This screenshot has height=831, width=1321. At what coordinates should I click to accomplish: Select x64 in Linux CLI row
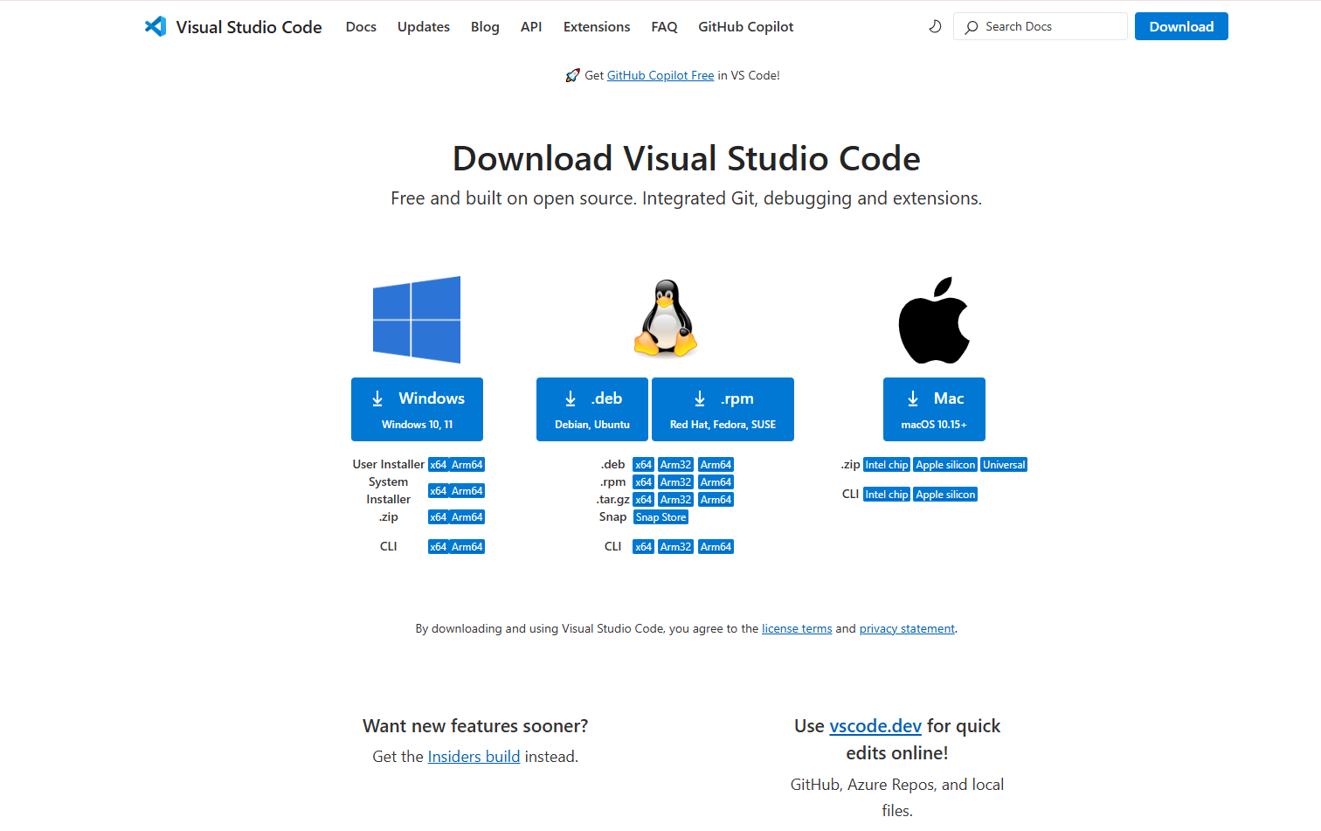643,547
